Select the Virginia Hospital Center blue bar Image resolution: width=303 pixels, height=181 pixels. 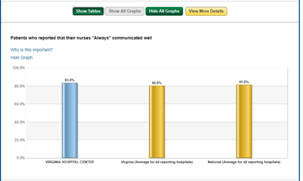point(70,120)
